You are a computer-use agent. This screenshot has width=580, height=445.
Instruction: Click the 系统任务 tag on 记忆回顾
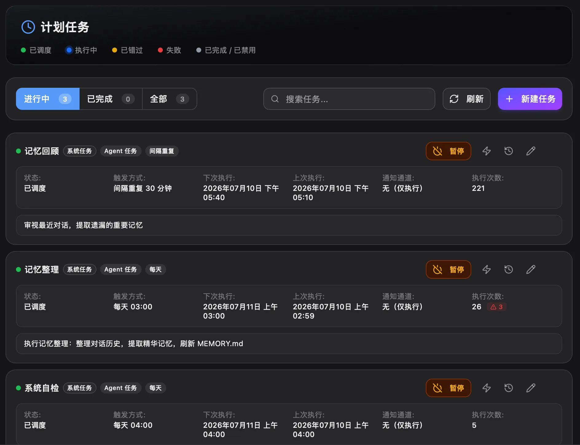80,151
